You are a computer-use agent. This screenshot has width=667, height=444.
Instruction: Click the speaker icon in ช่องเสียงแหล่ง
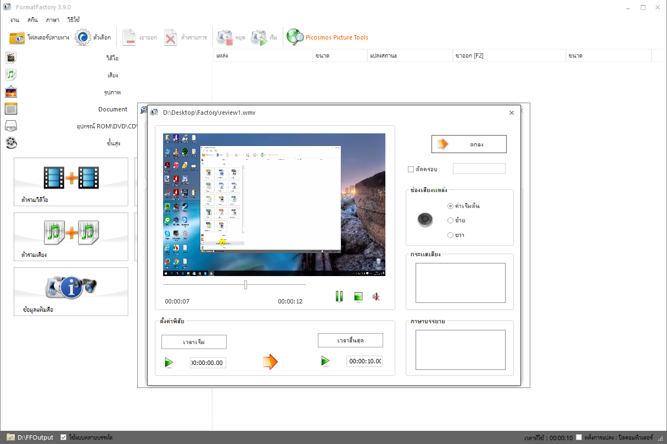[x=425, y=220]
